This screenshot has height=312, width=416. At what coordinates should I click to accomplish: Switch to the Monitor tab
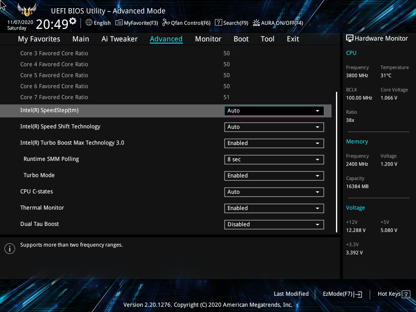[208, 39]
